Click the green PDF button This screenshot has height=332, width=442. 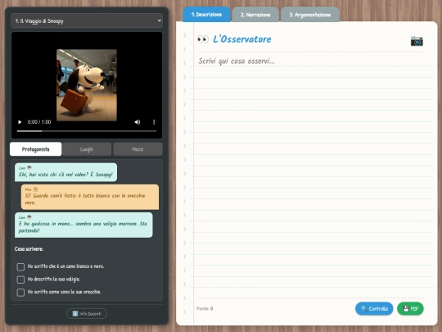410,308
